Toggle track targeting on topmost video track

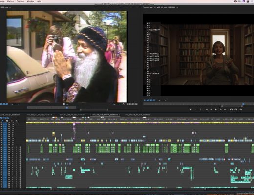pyautogui.click(x=5, y=124)
